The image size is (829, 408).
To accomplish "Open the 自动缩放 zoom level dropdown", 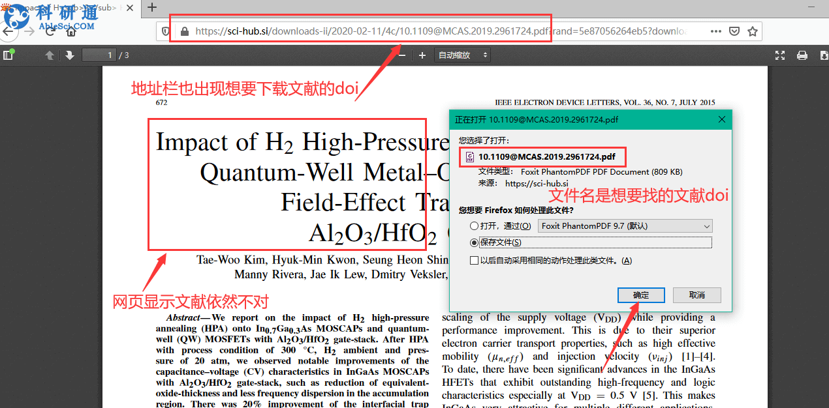I will pyautogui.click(x=463, y=55).
